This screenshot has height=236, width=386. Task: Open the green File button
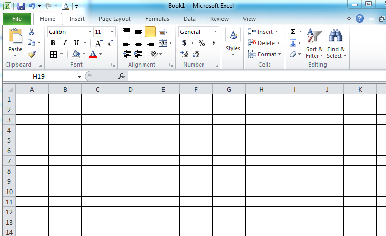click(x=17, y=19)
